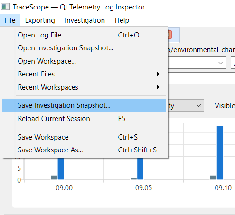
Task: Click the environmental path text
Action: 201,50
